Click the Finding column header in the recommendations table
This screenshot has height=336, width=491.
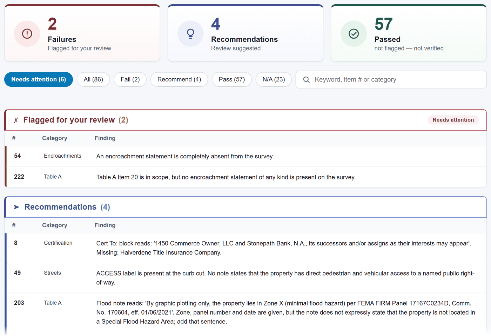tap(105, 225)
